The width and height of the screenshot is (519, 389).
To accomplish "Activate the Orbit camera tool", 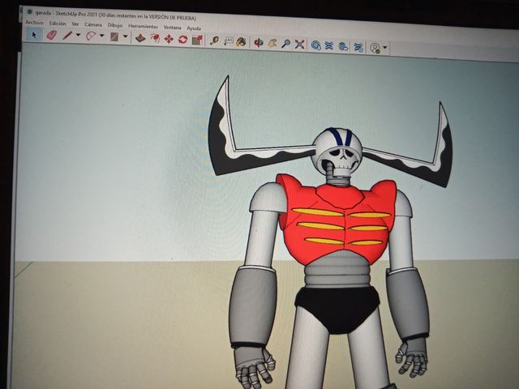I will tap(259, 42).
